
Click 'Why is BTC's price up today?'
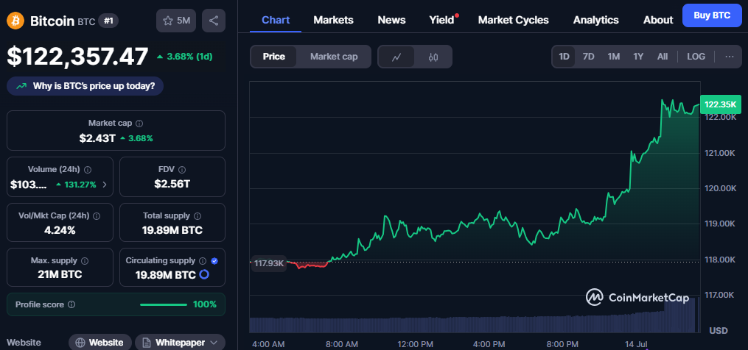pyautogui.click(x=85, y=86)
